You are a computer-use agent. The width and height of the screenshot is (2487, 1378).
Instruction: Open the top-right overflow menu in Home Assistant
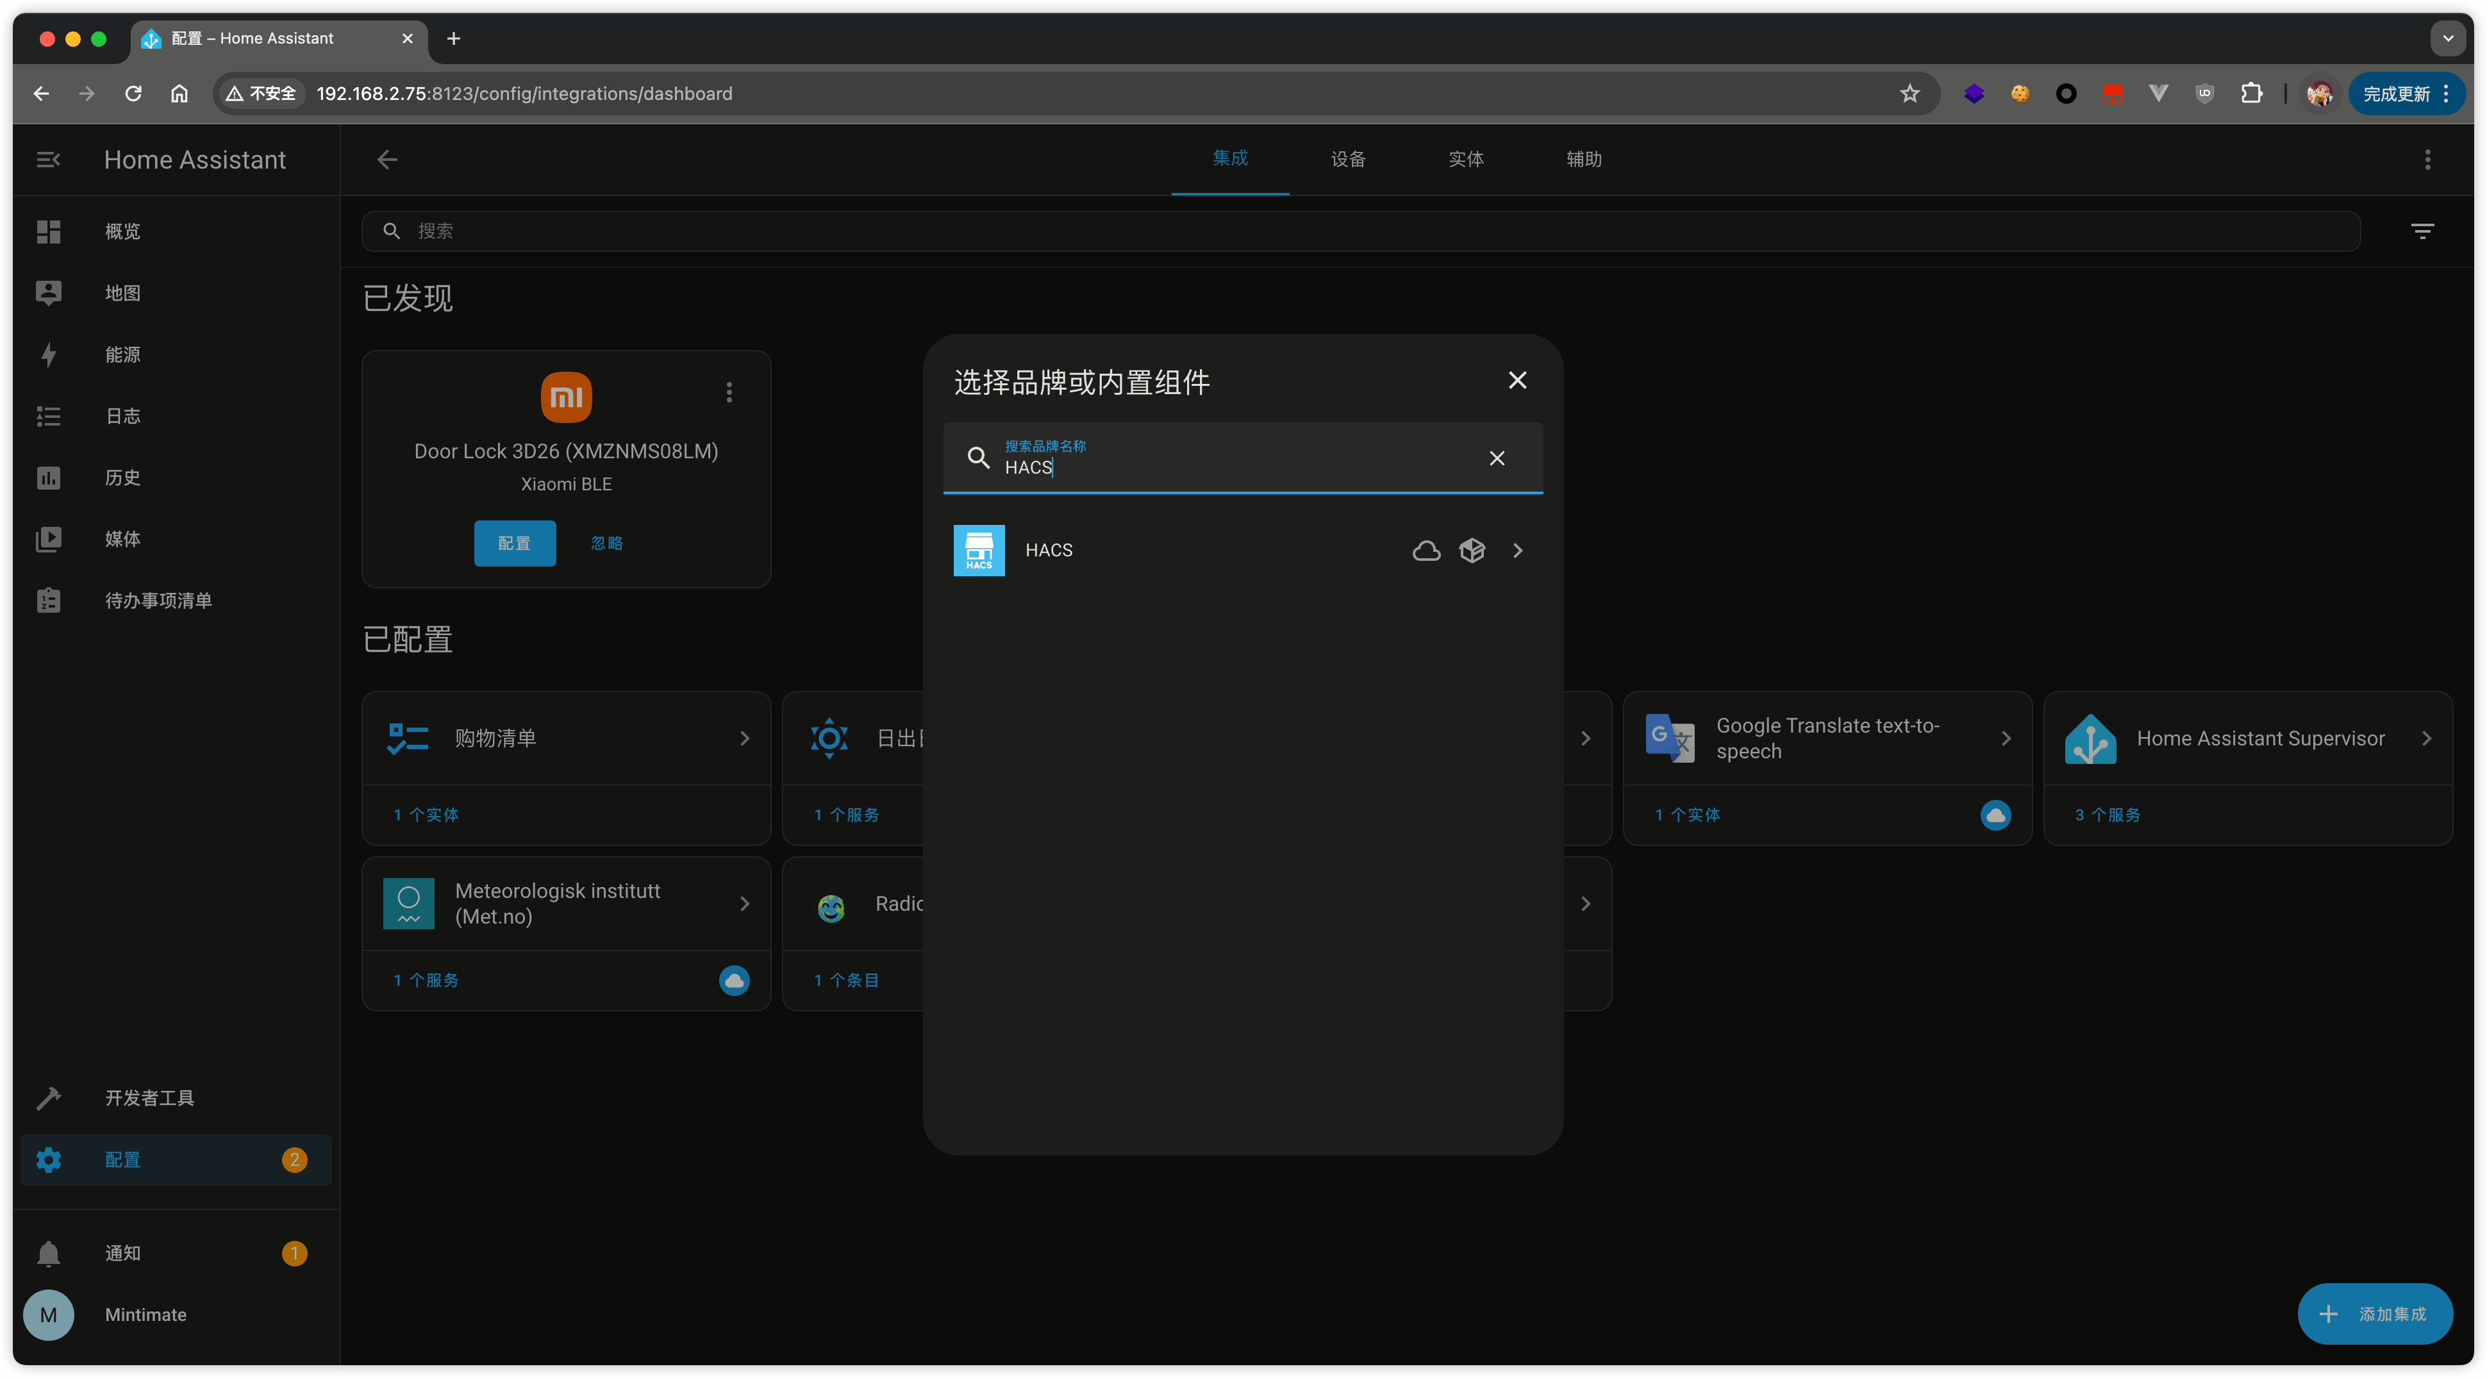pyautogui.click(x=2427, y=160)
